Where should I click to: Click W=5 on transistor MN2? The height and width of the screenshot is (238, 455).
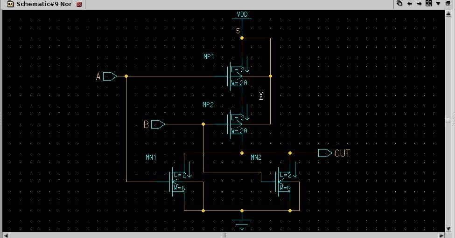coord(285,189)
